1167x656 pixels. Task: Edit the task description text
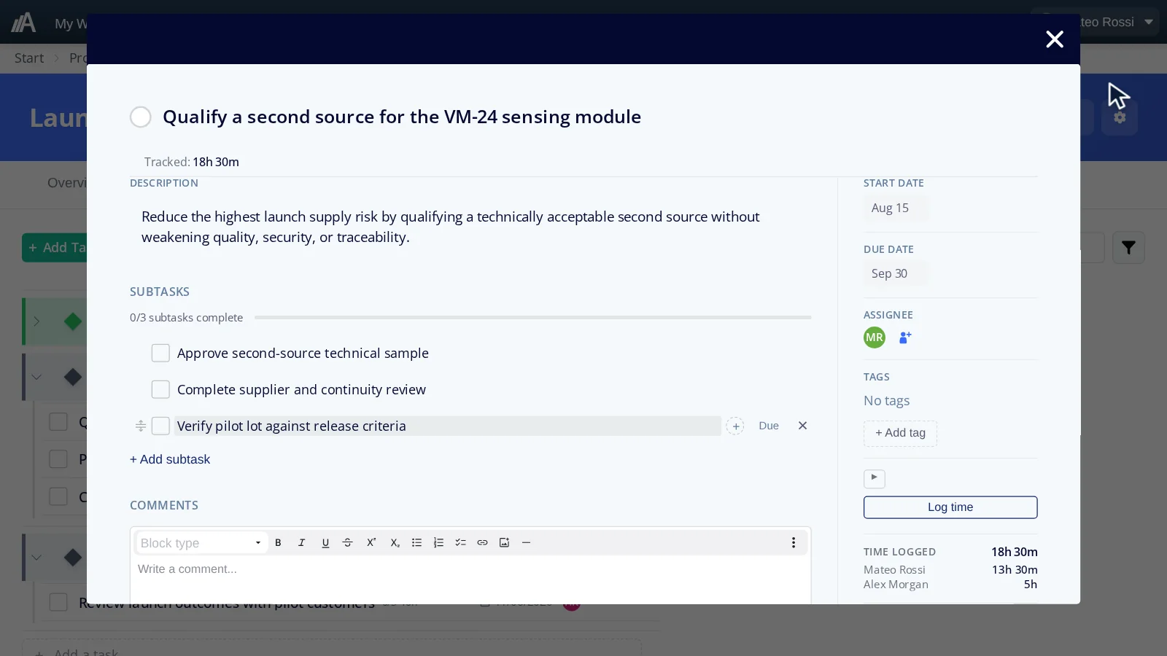(x=451, y=227)
